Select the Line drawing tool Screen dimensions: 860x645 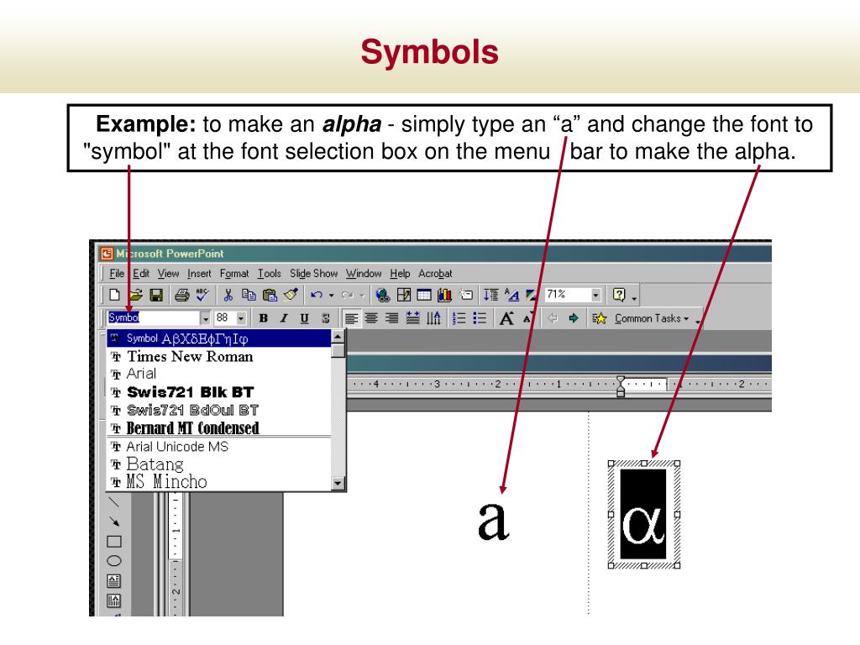[x=113, y=502]
